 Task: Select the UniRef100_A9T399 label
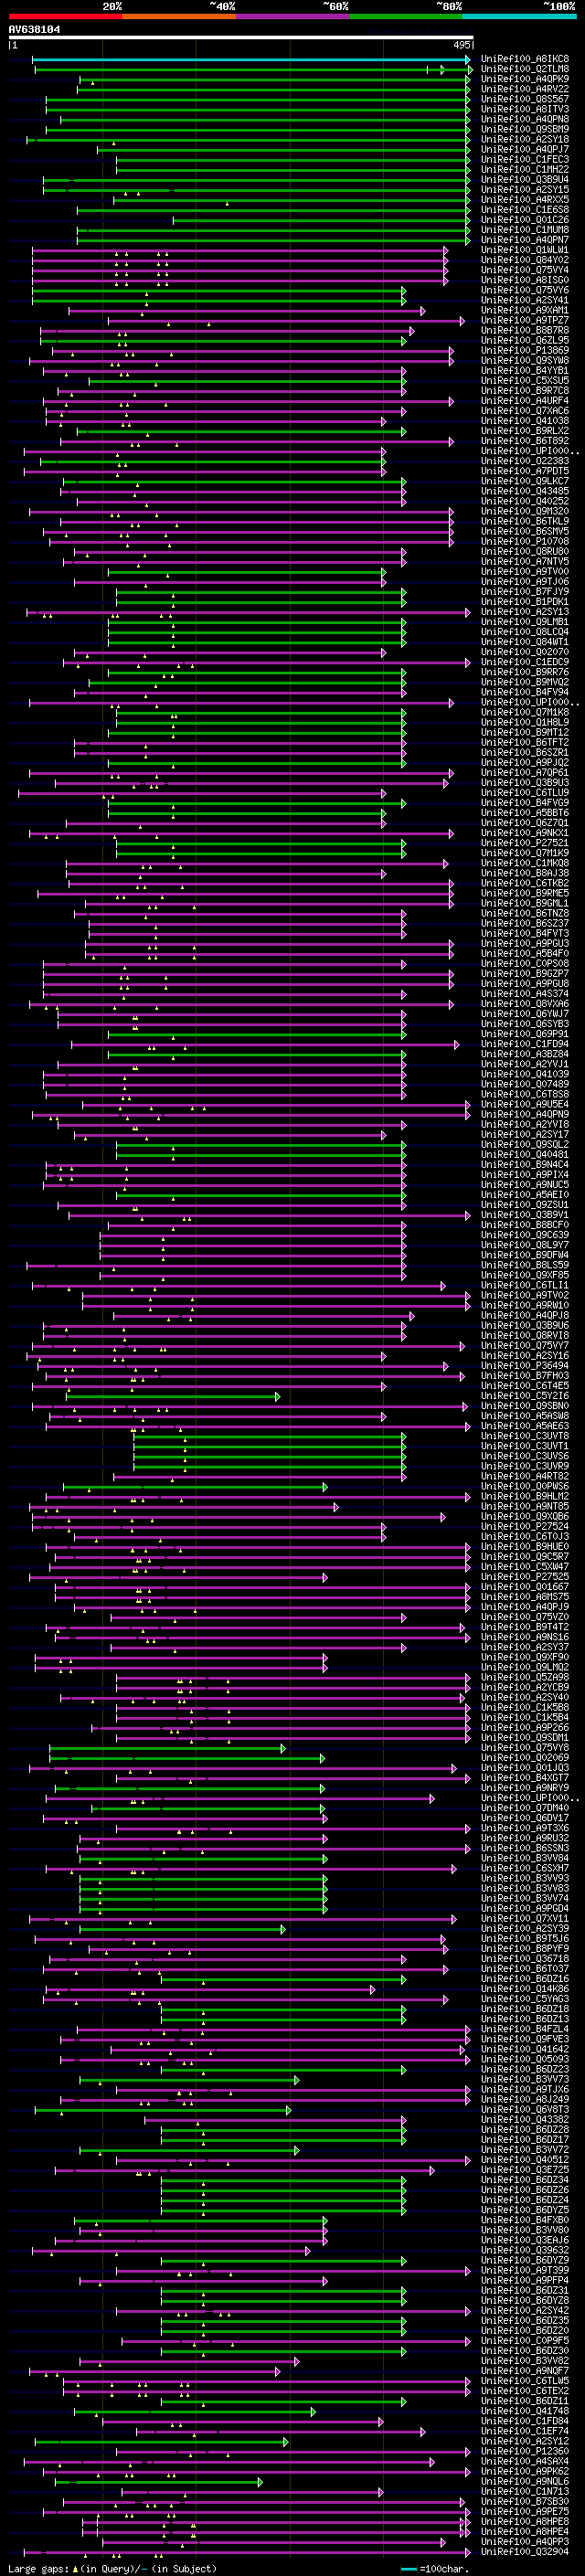pos(525,2269)
